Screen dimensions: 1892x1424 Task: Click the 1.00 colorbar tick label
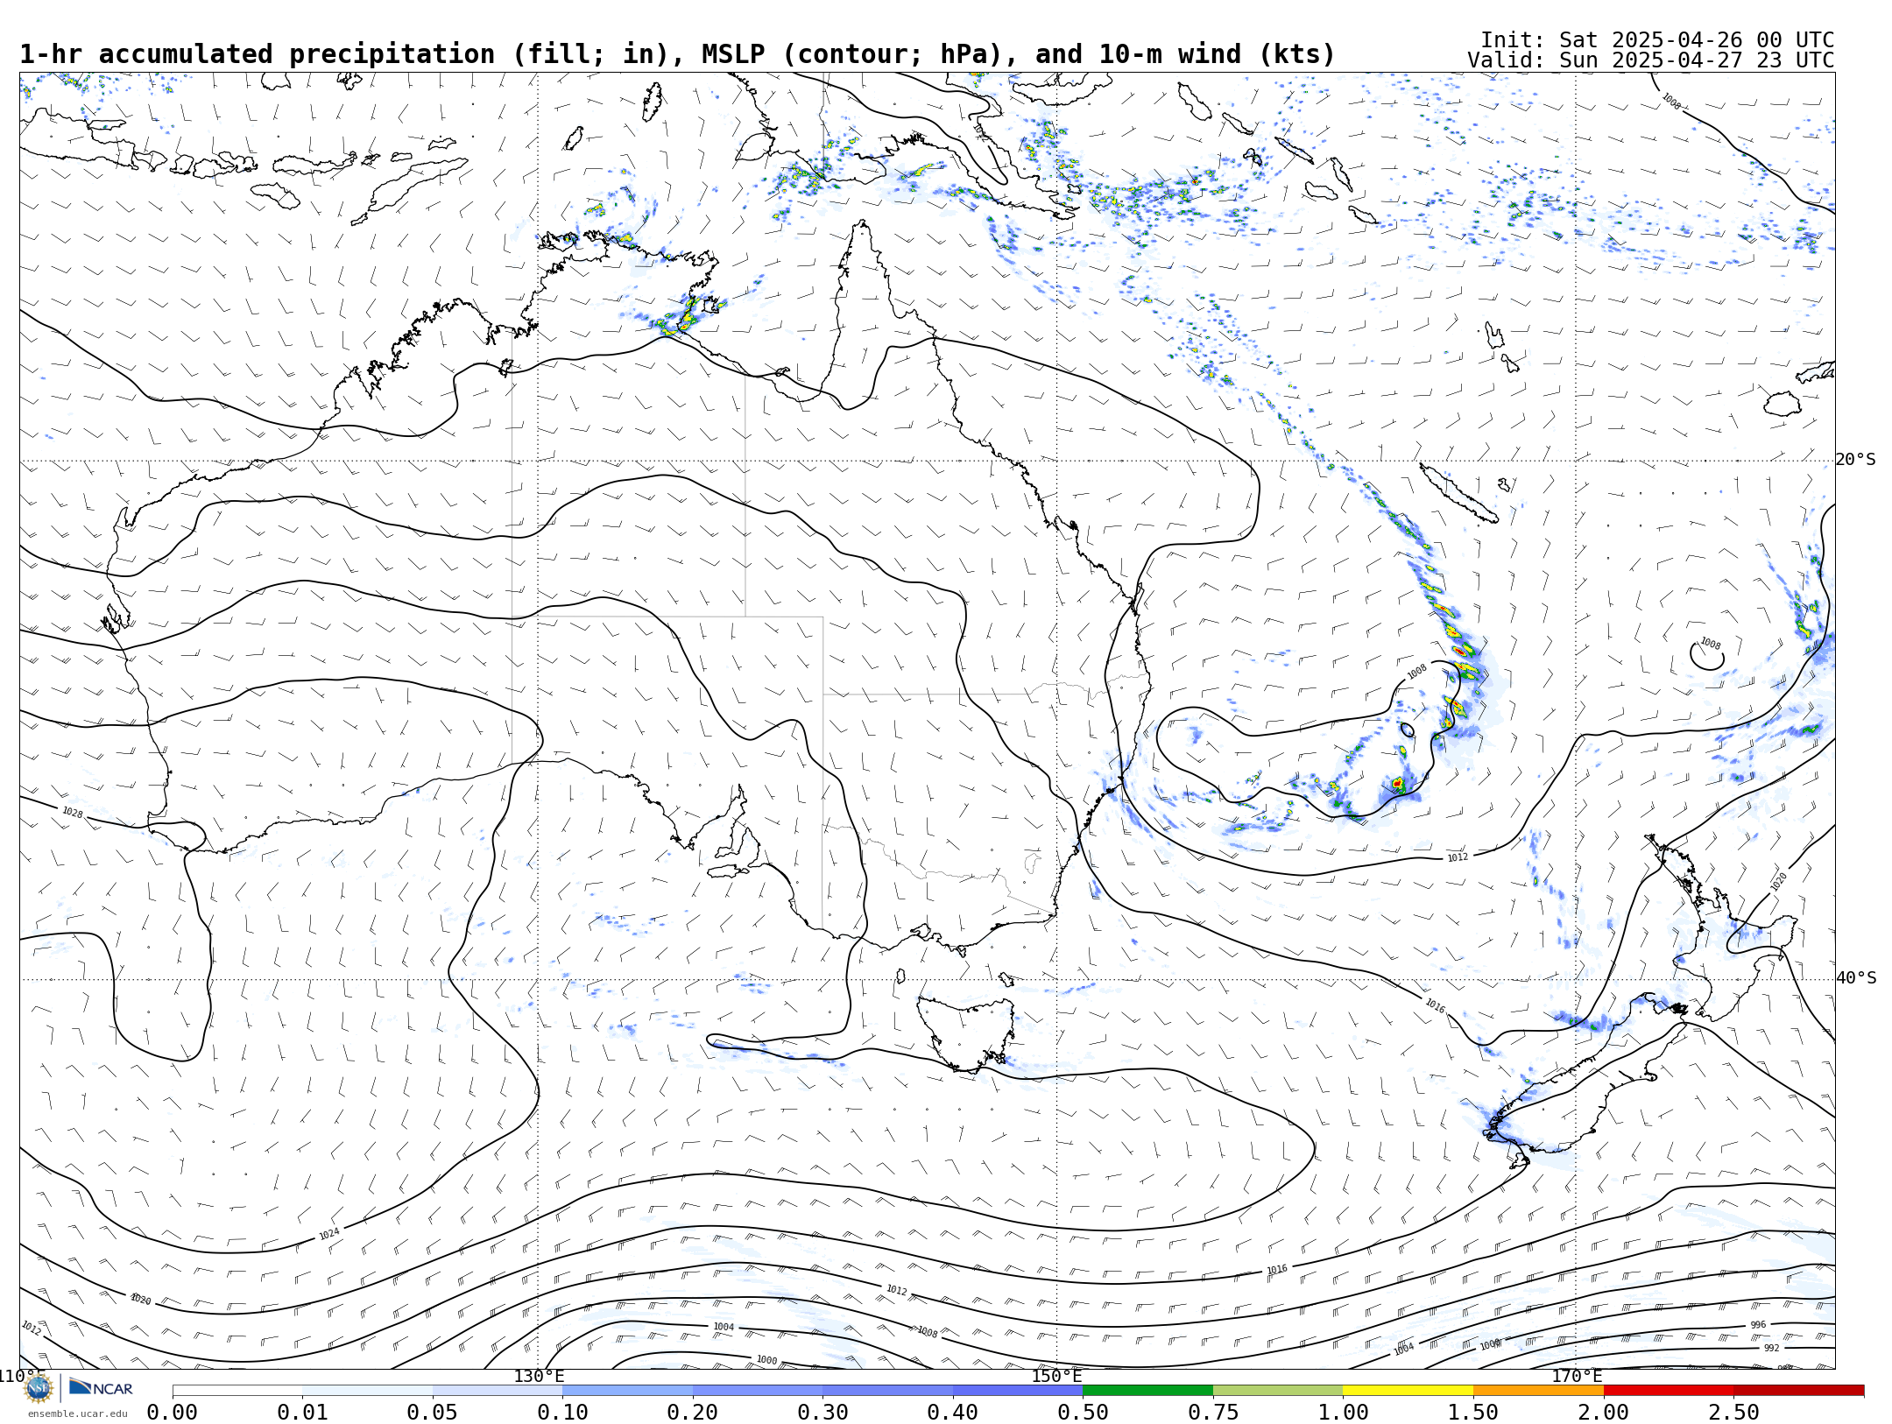1343,1413
